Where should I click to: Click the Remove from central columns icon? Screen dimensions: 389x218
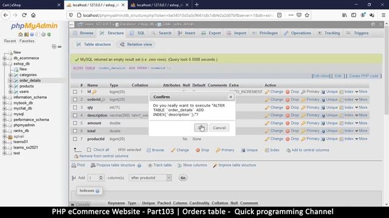point(77,156)
